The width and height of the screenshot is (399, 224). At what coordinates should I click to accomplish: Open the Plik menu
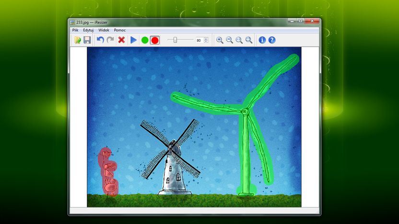[x=75, y=30]
